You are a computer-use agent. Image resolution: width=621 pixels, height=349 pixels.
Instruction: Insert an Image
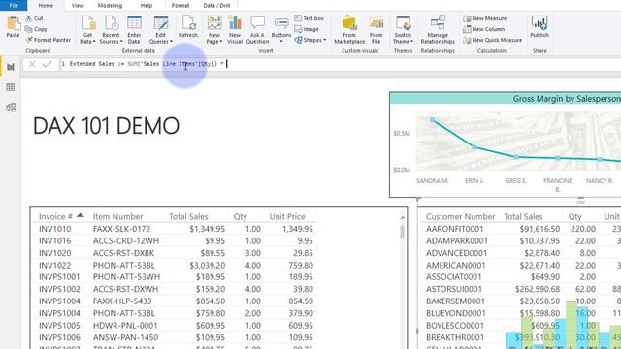coord(307,29)
